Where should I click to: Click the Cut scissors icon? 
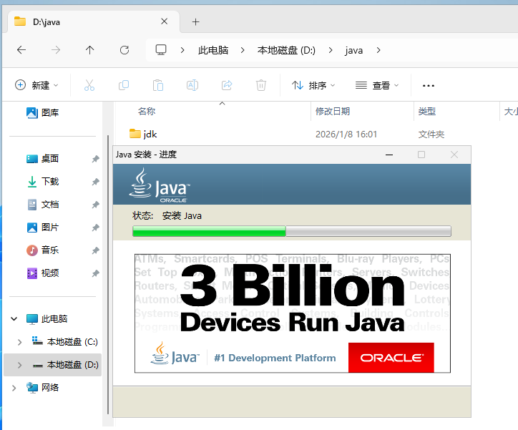(x=89, y=86)
